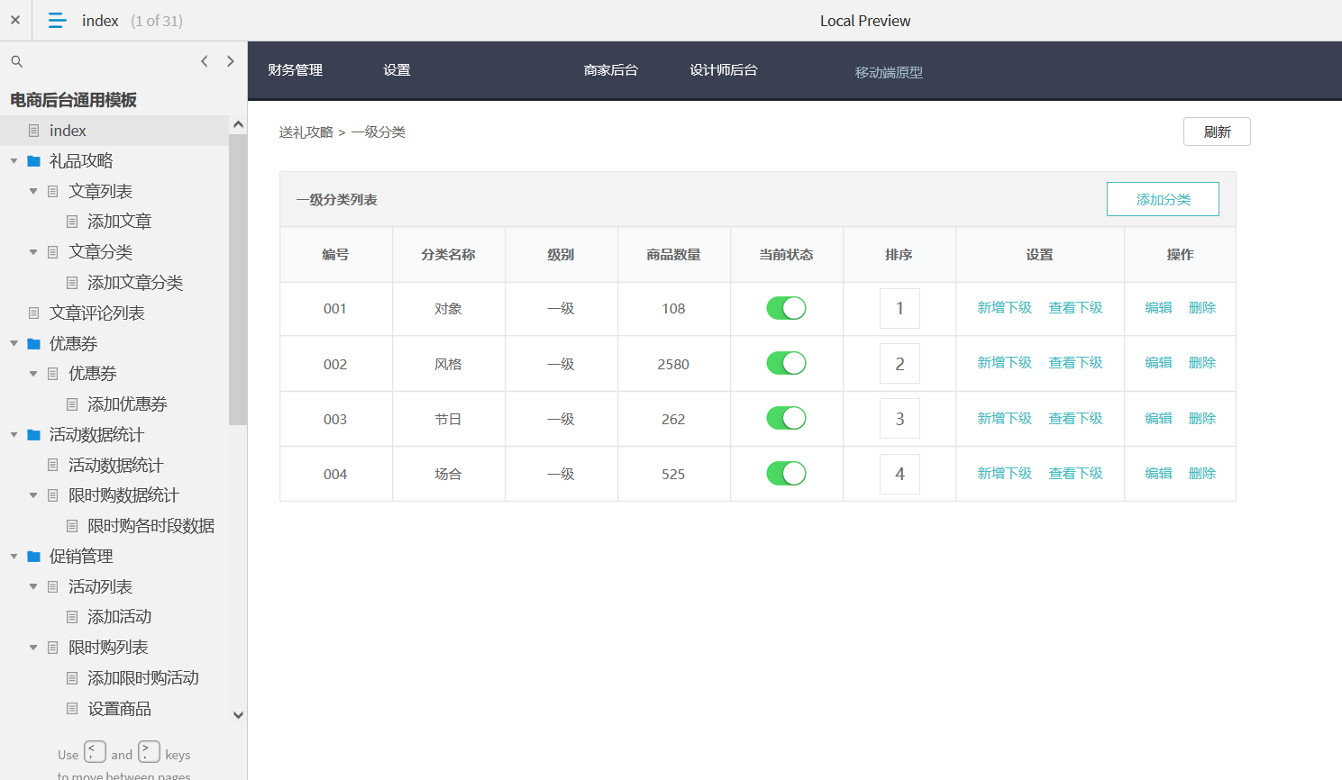Click sort order field showing 1
1342x780 pixels.
899,309
